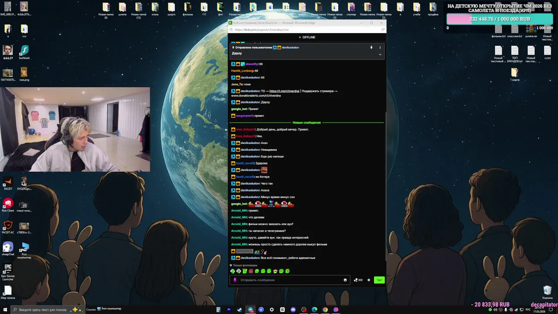Open Мир танков desktop shortcut
The height and width of the screenshot is (314, 558).
(x=8, y=292)
